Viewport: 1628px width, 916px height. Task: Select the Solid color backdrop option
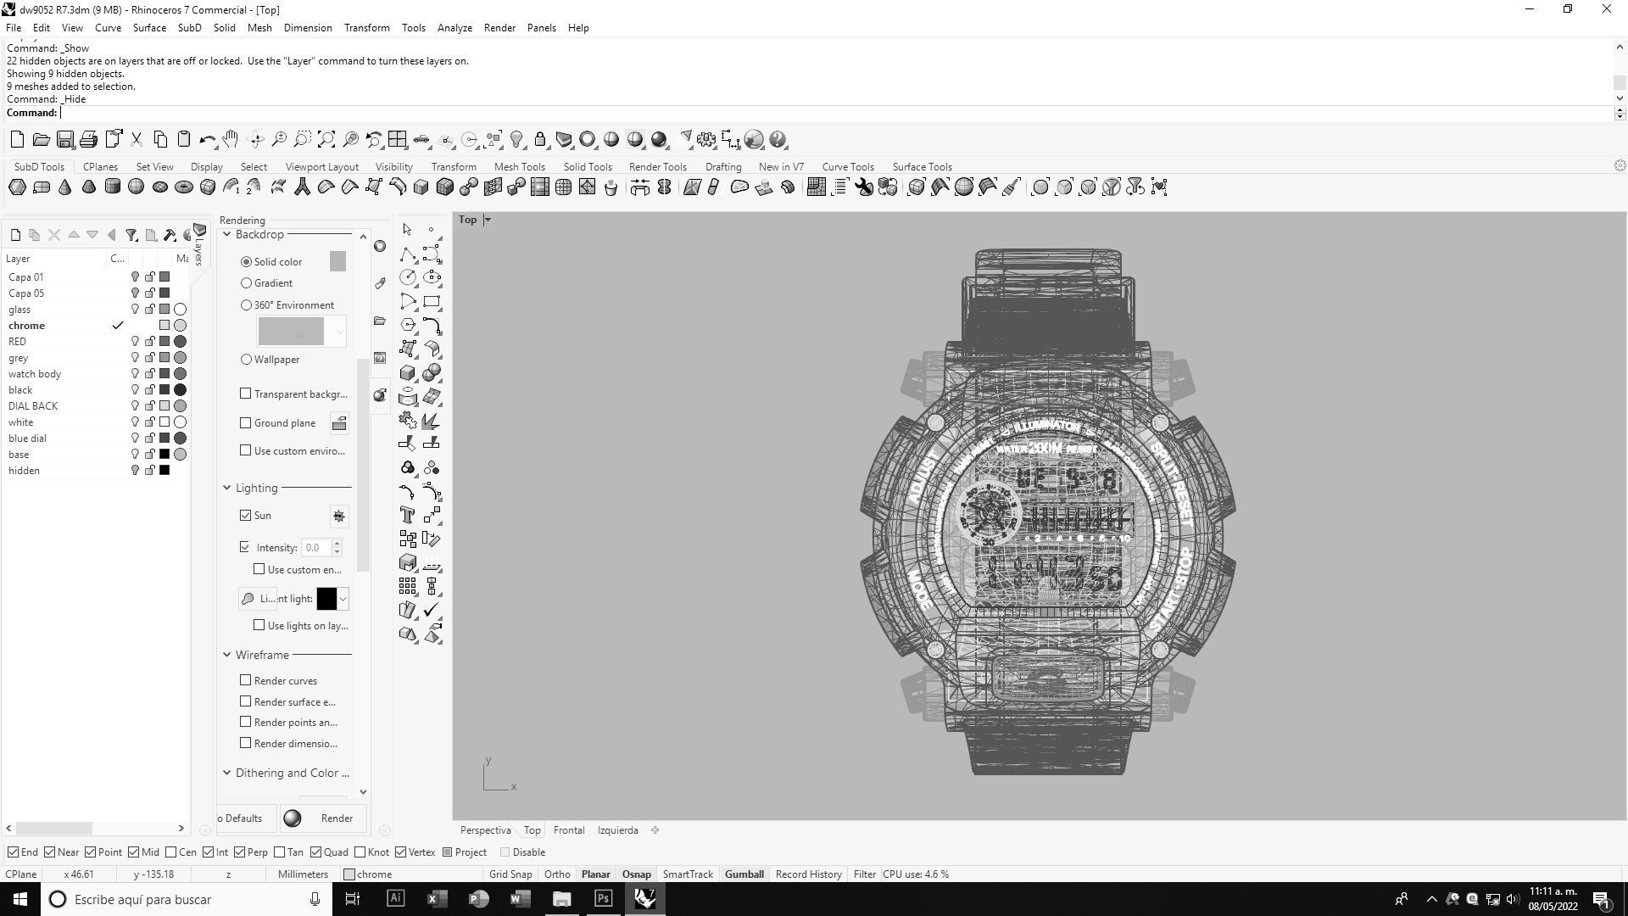(x=247, y=262)
